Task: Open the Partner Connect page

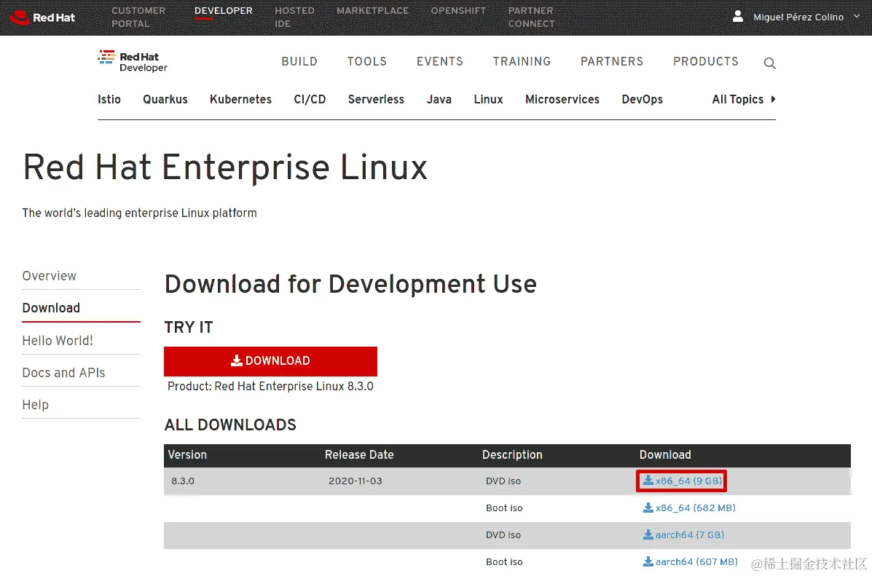Action: pos(530,16)
